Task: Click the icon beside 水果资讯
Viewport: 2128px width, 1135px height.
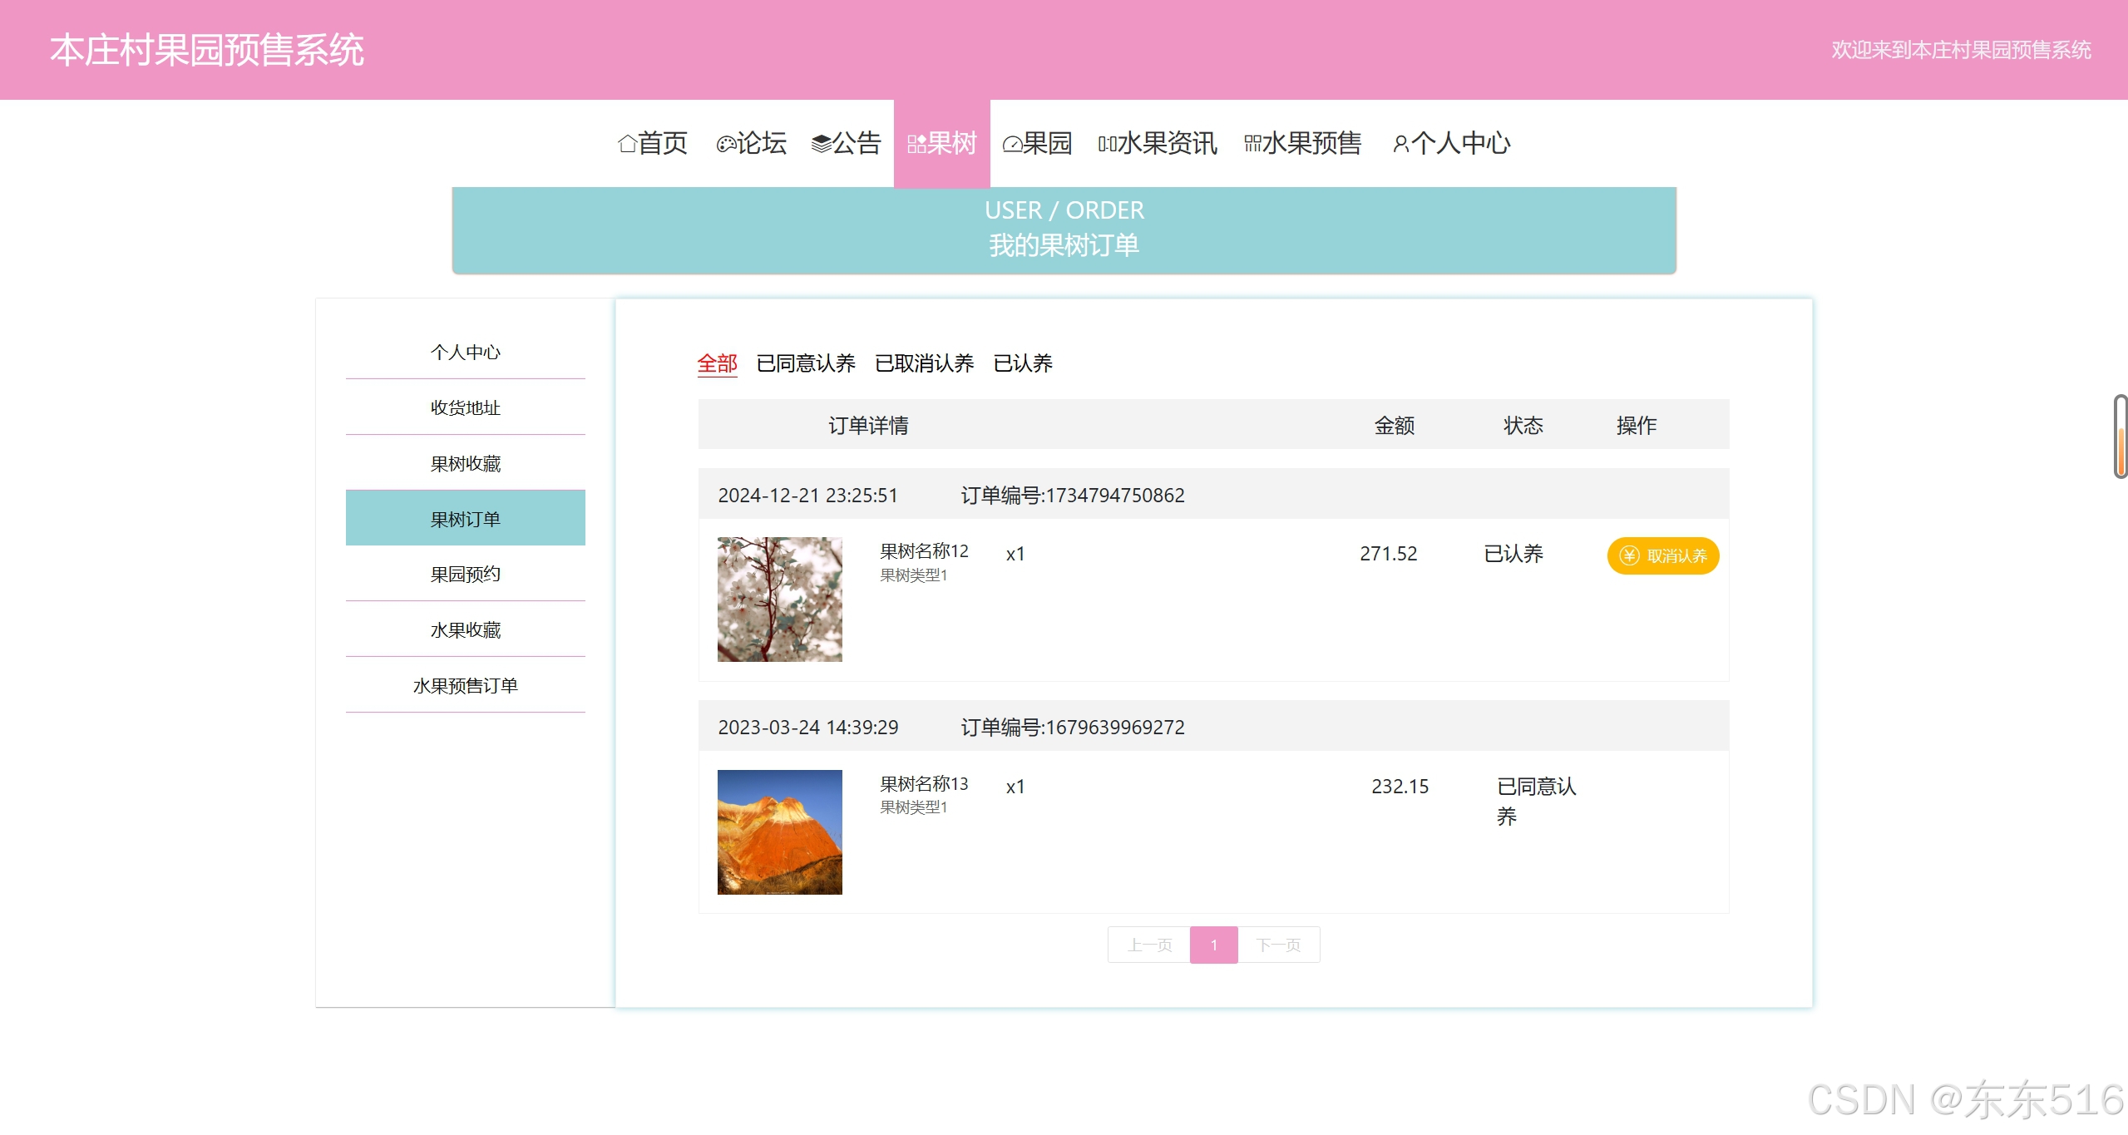Action: (1107, 145)
